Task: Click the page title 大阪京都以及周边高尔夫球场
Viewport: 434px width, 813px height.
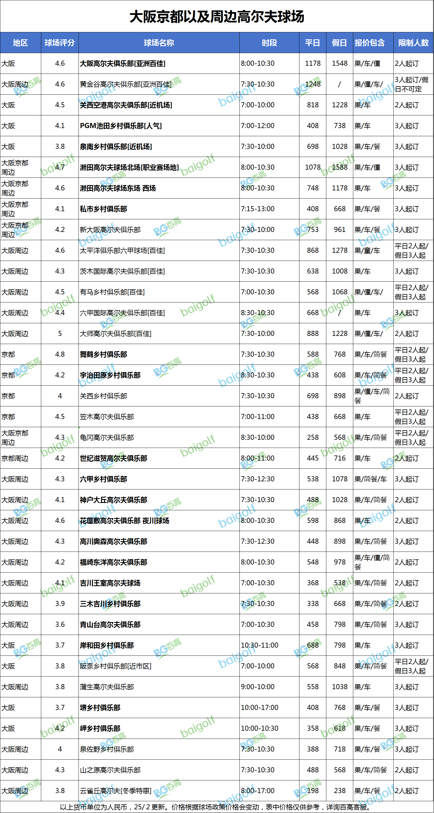Action: point(217,16)
